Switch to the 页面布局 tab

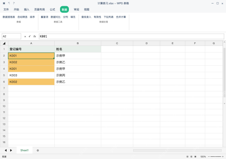[39, 9]
